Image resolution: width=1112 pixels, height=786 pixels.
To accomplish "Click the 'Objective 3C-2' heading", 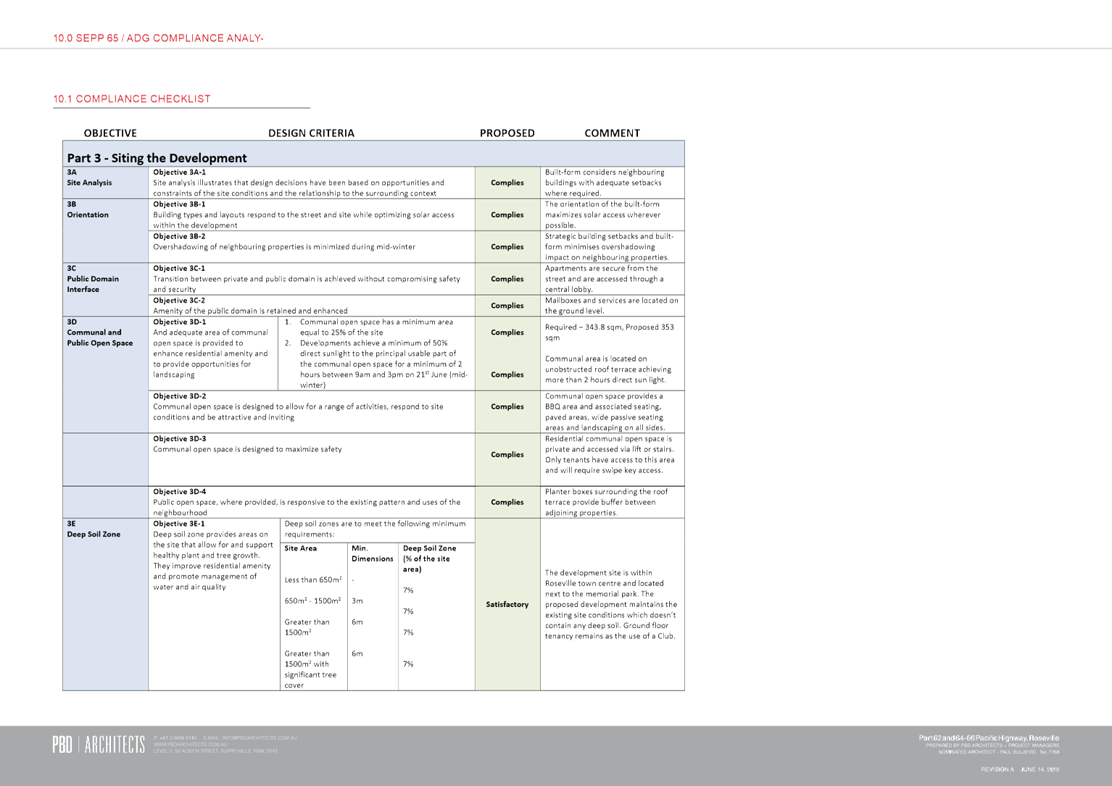I will [179, 300].
